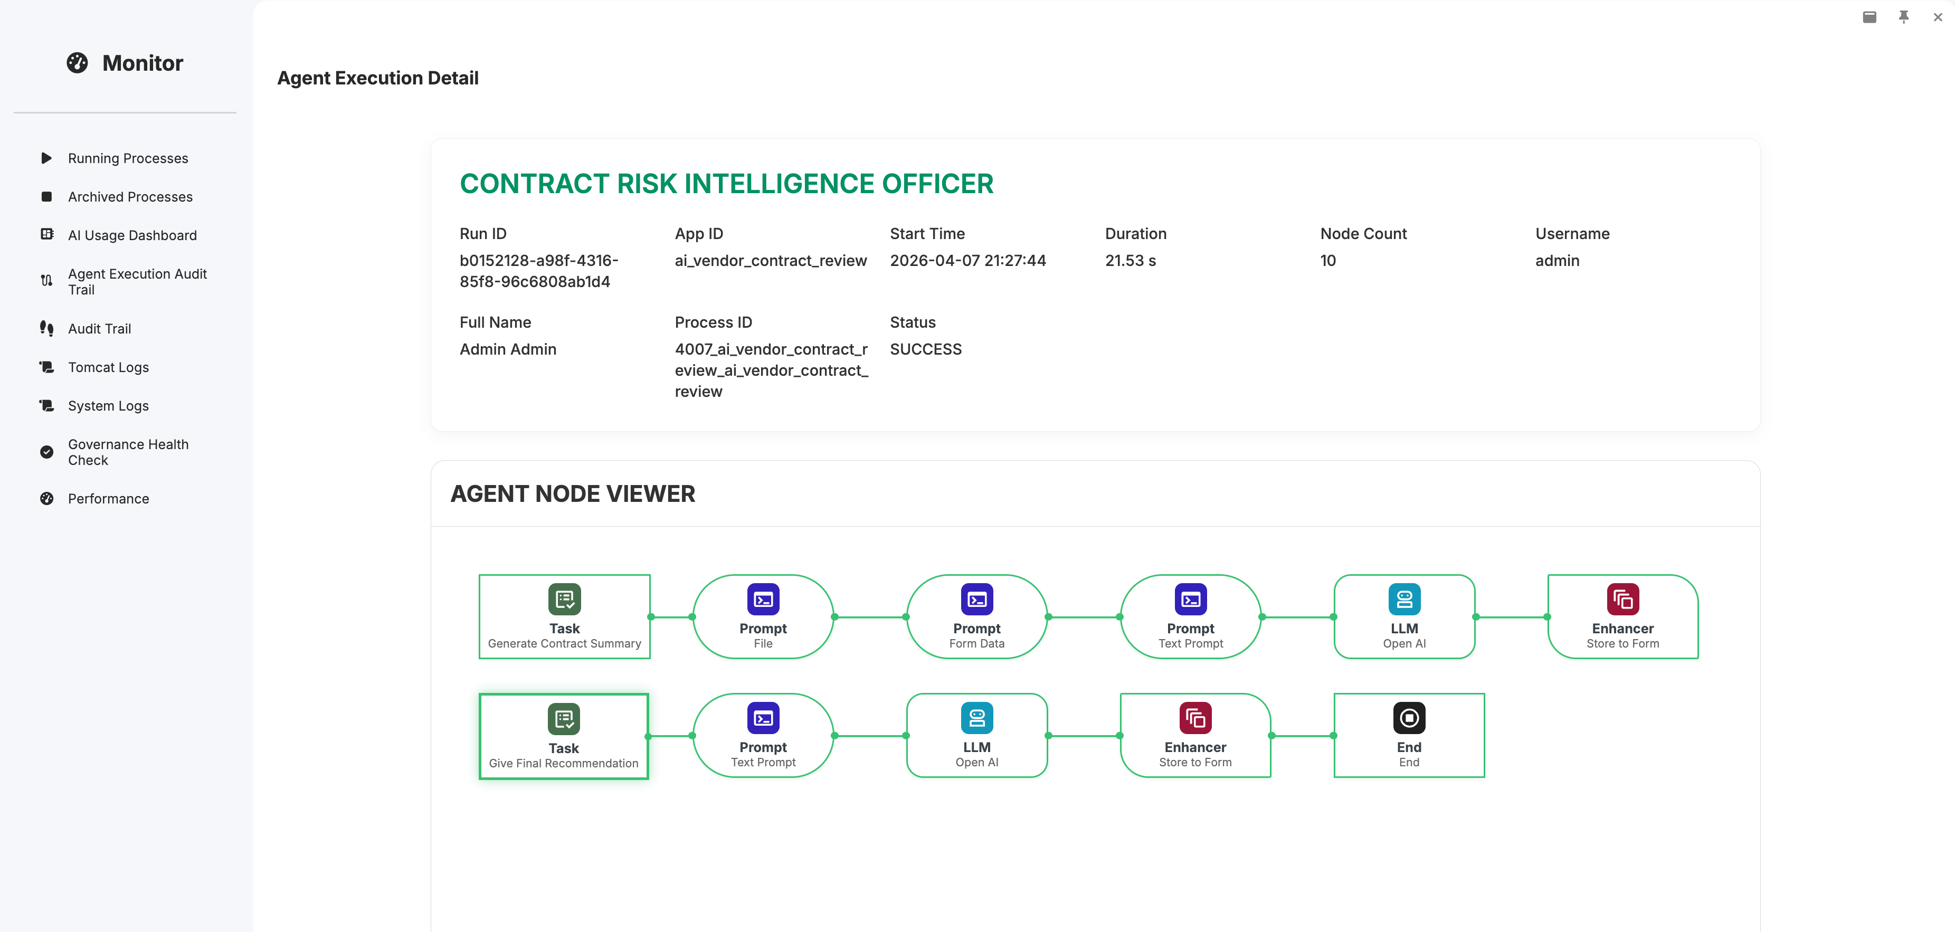The height and width of the screenshot is (932, 1955).
Task: Click the first-row Text Prompt node
Action: (1190, 616)
